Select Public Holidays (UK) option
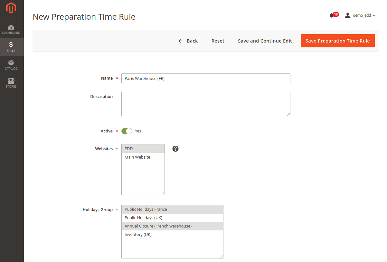 (x=172, y=218)
